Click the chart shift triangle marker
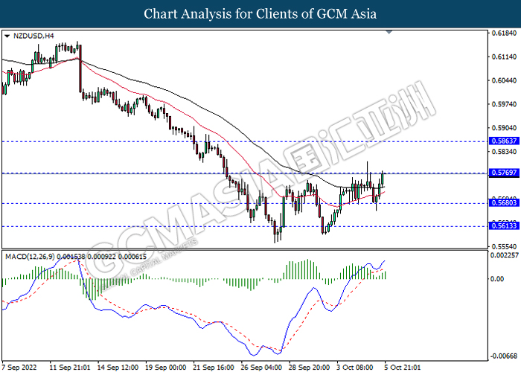Image resolution: width=521 pixels, height=372 pixels. [389, 32]
